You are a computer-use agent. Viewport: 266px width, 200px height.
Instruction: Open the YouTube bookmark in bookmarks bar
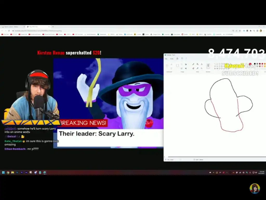(x=5, y=34)
